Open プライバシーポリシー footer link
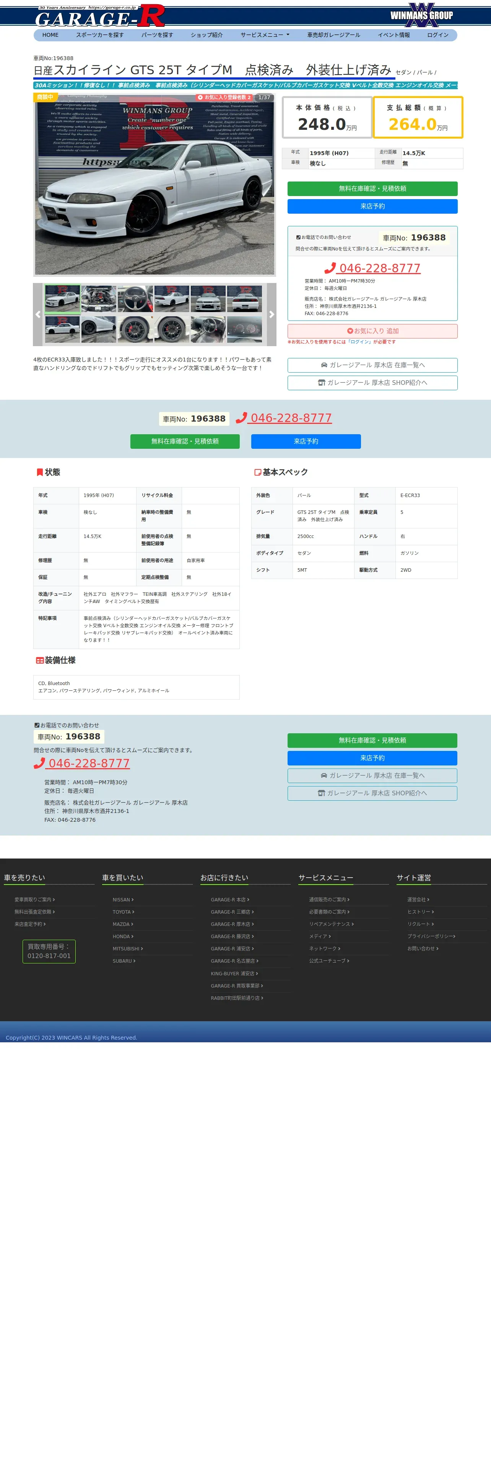This screenshot has width=491, height=1475. coord(431,936)
